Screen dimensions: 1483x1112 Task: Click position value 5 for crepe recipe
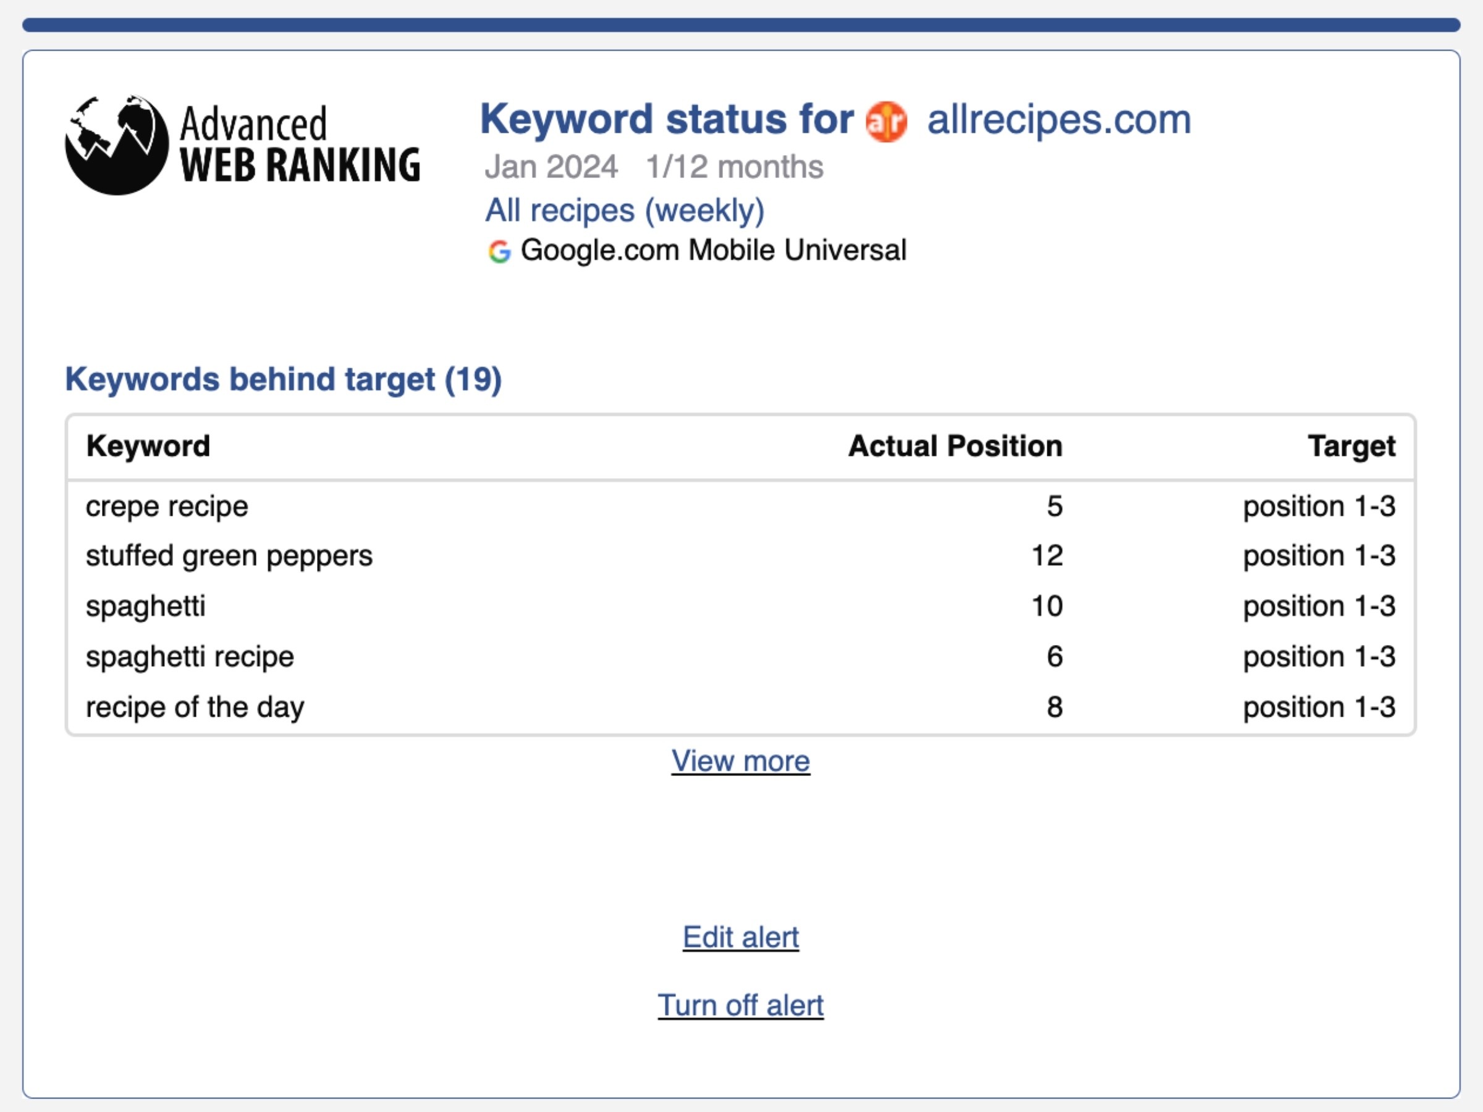click(x=1055, y=506)
